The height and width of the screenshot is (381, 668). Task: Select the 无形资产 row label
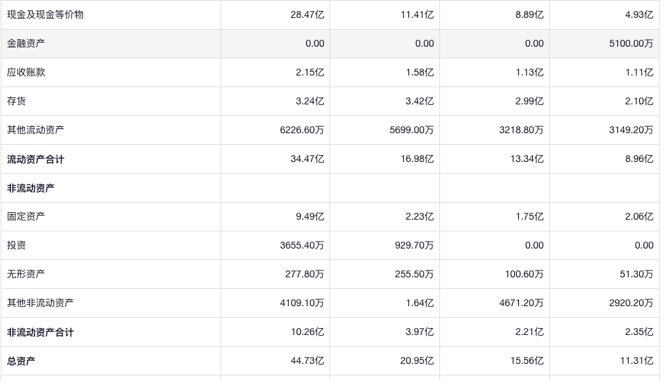26,274
